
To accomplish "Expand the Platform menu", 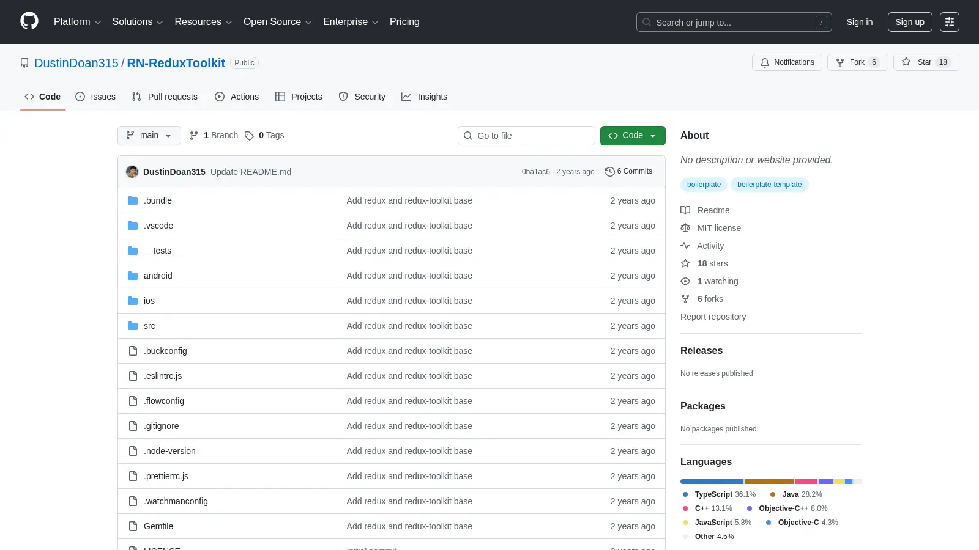I will [77, 22].
